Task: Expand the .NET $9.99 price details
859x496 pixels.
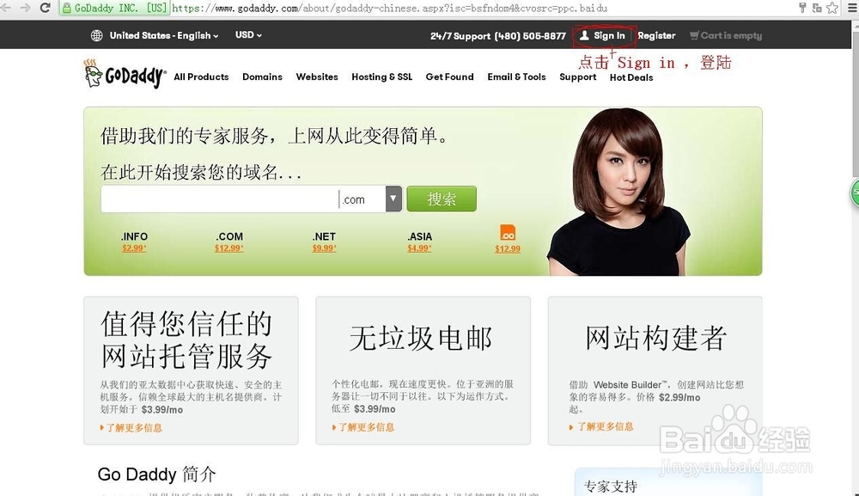Action: click(323, 248)
